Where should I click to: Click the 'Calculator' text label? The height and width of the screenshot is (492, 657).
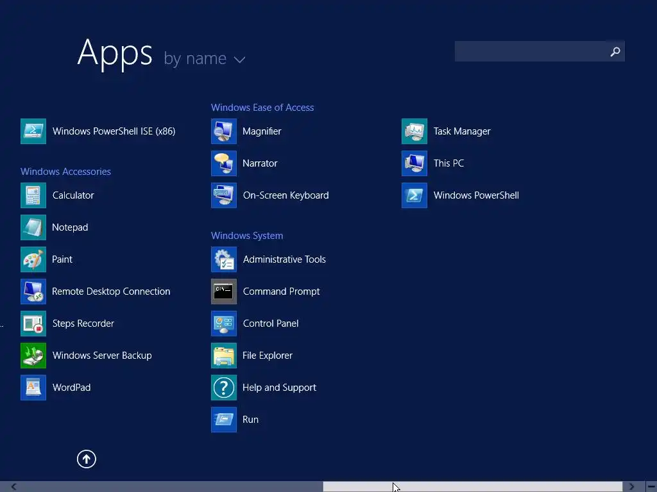point(73,195)
